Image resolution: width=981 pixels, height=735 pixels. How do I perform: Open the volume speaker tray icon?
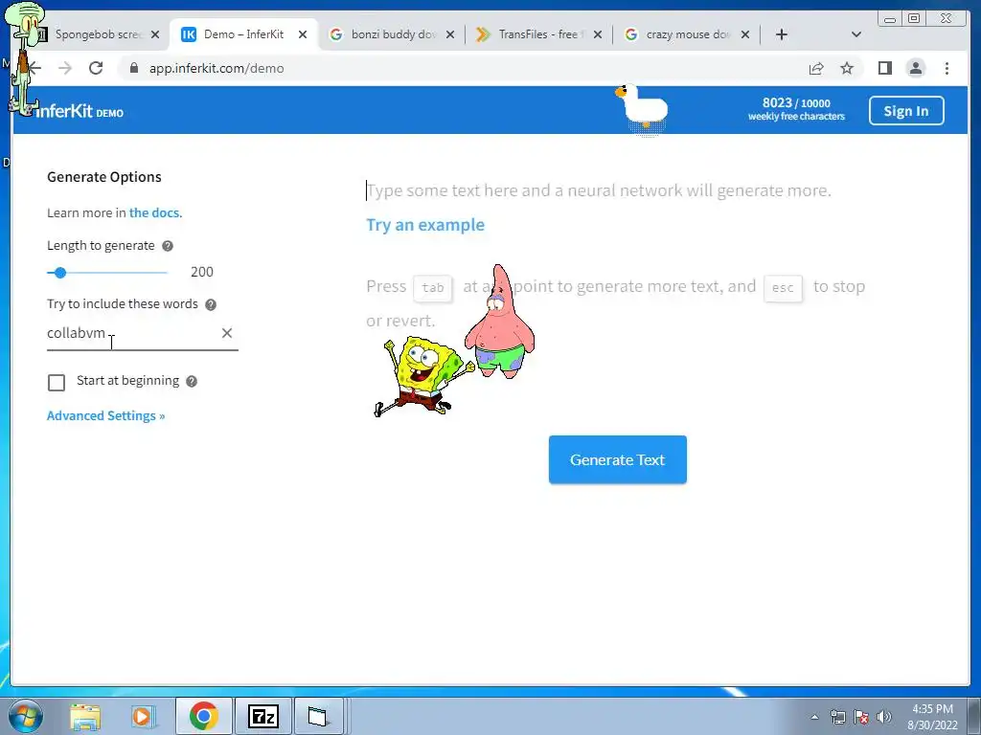point(884,717)
